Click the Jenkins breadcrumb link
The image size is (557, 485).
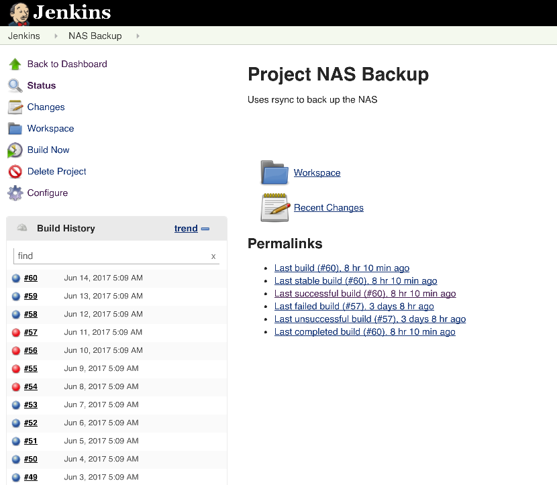[x=24, y=36]
